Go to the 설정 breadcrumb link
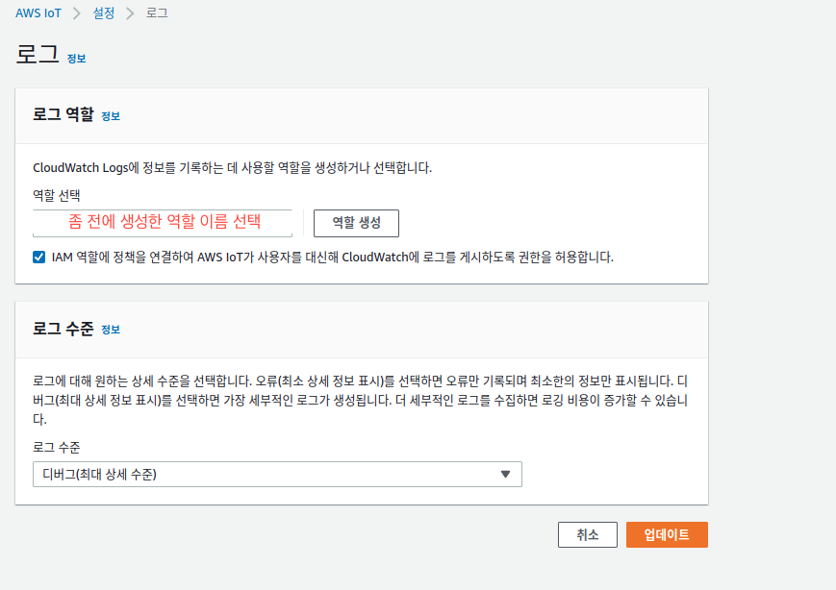This screenshot has height=590, width=836. pyautogui.click(x=104, y=13)
